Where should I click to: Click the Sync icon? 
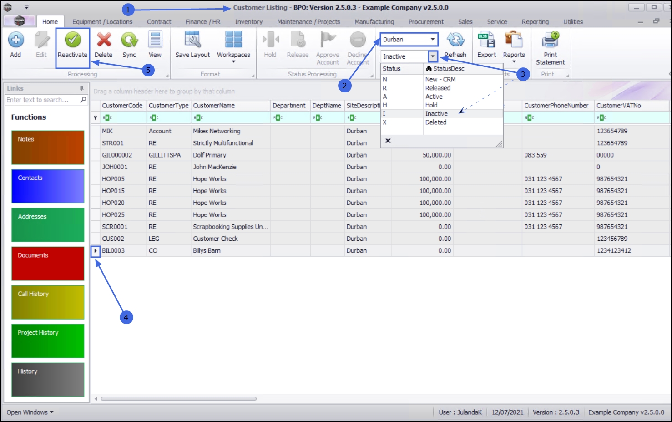[x=129, y=40]
